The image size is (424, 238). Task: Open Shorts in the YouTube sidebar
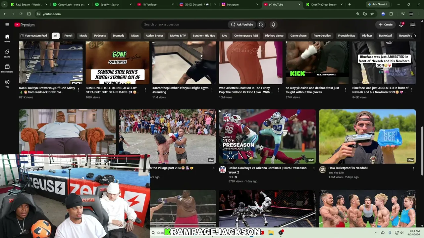7,54
